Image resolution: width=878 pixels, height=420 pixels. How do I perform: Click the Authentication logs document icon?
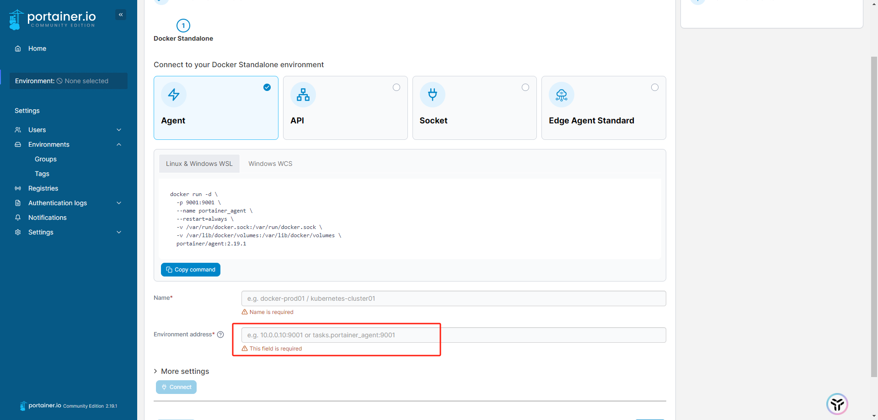18,203
